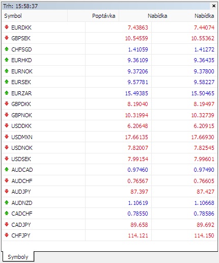Click the green up arrow next to CADCHF
This screenshot has width=219, height=263.
[x=7, y=213]
